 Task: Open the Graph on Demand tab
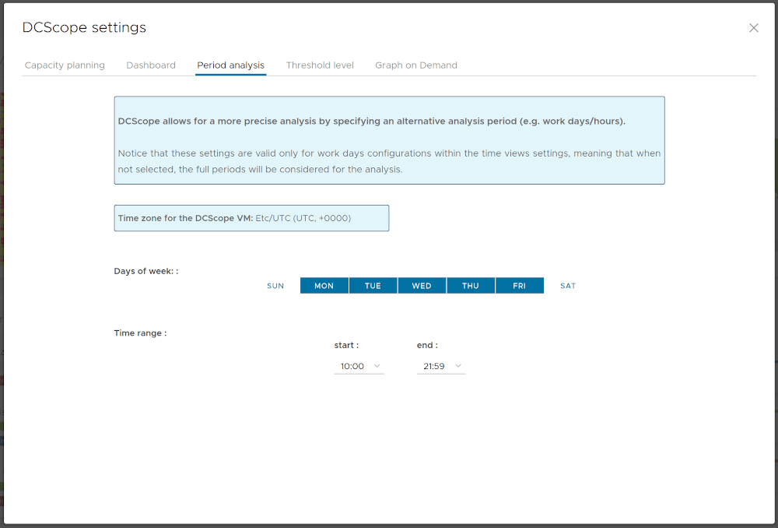click(x=415, y=65)
